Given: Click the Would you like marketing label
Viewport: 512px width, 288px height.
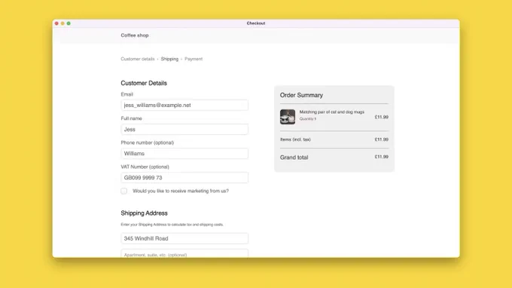Looking at the screenshot, I should click(181, 191).
